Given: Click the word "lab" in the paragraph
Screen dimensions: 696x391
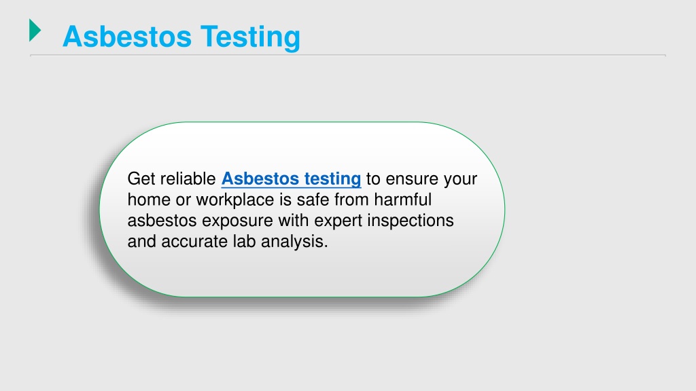Looking at the screenshot, I should click(244, 242).
